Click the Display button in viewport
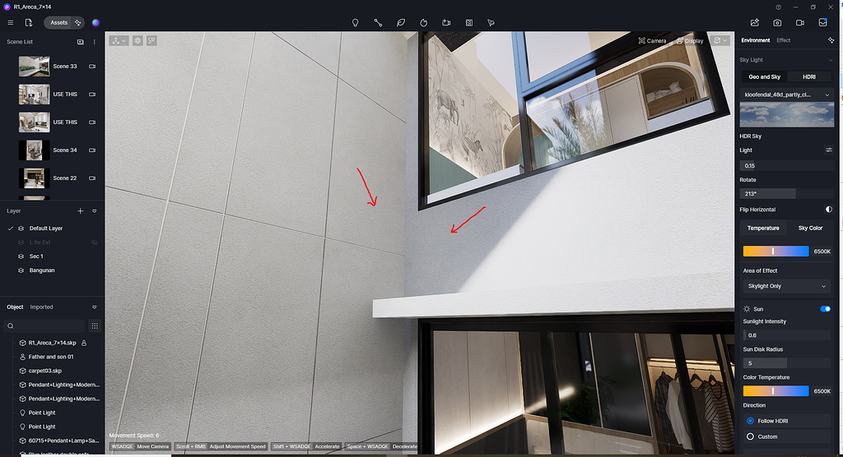Screen dimensions: 843x457 690,41
